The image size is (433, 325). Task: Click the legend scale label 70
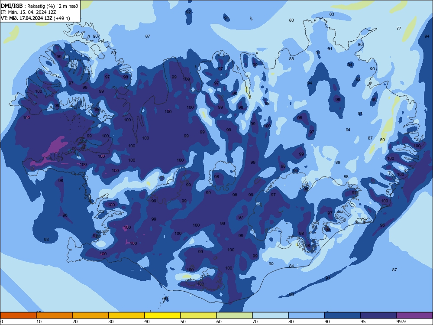(255, 322)
